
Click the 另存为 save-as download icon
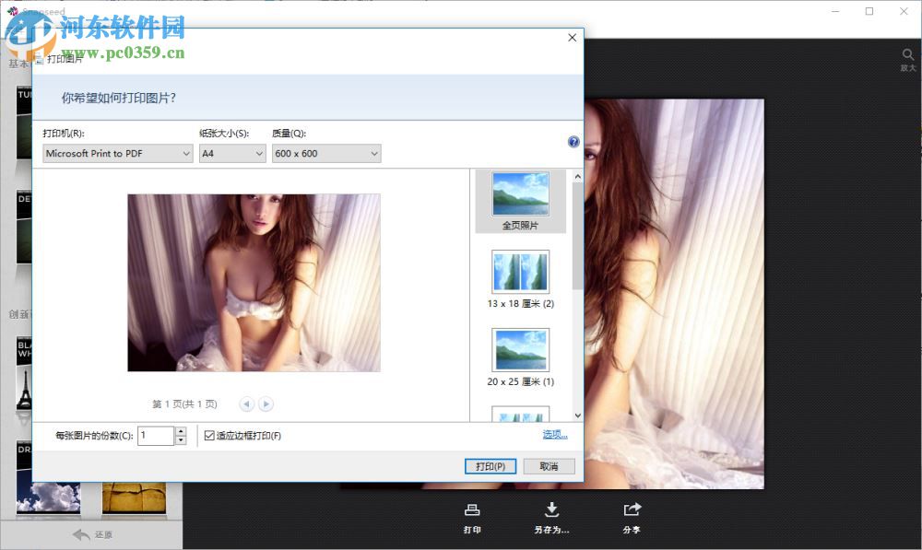(551, 509)
